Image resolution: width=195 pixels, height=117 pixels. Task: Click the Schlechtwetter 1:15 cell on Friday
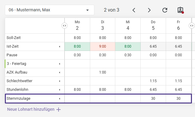tap(179, 81)
